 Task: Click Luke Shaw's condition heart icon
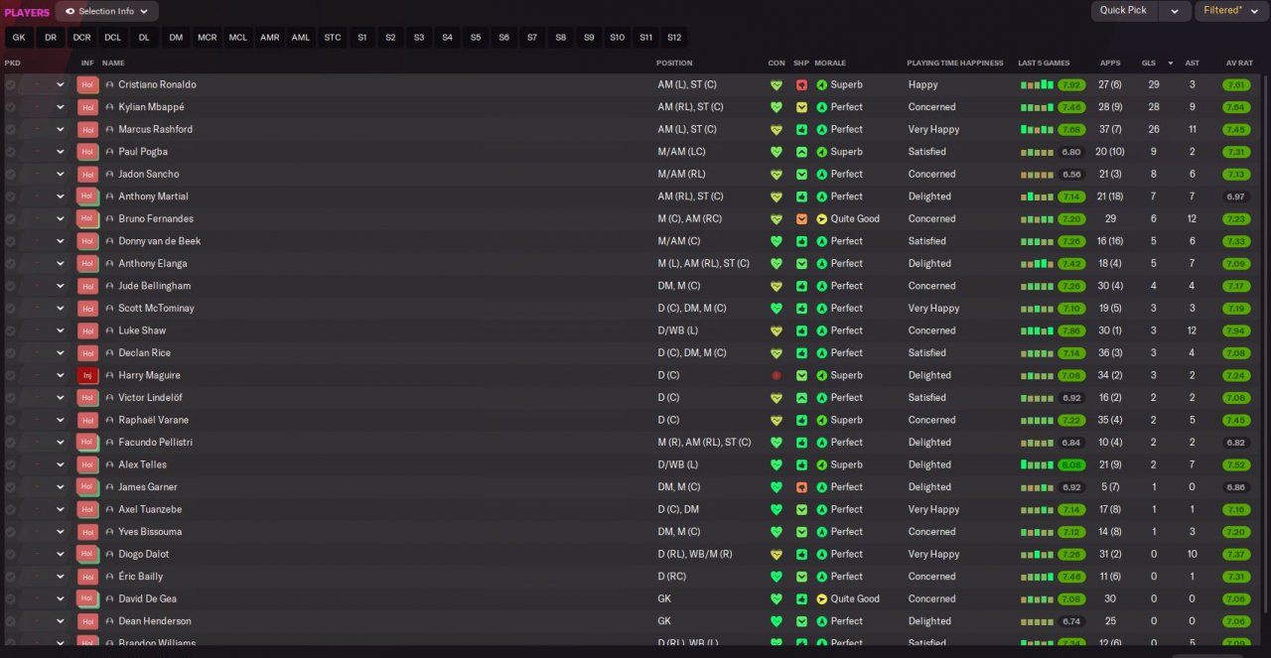[777, 331]
